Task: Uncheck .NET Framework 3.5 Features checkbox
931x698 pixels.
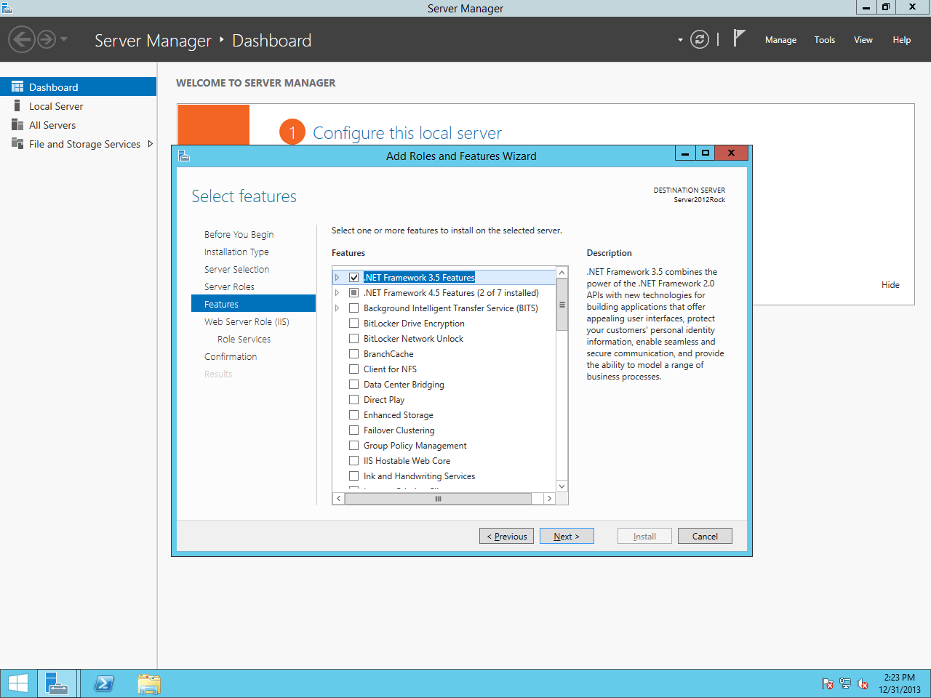Action: (x=354, y=278)
